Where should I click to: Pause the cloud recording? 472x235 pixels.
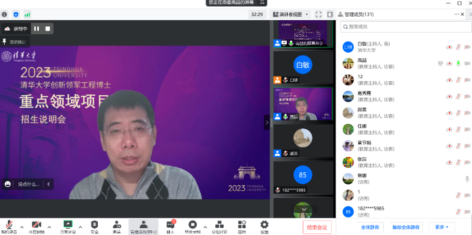click(x=36, y=28)
